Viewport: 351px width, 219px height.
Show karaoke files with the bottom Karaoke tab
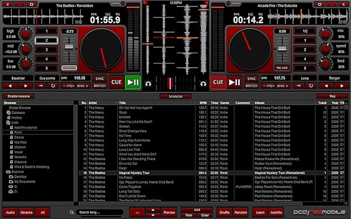tap(26, 213)
